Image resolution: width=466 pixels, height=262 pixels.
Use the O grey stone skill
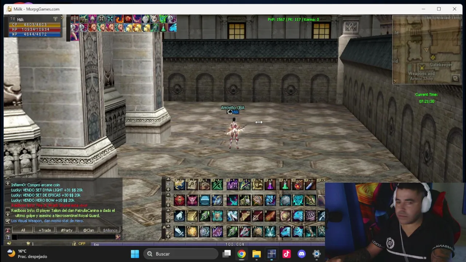285,200
